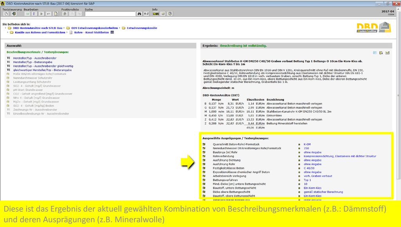Viewport: 401px width, 227px height.
Task: Click the binoculars search icon
Action: tap(139, 14)
